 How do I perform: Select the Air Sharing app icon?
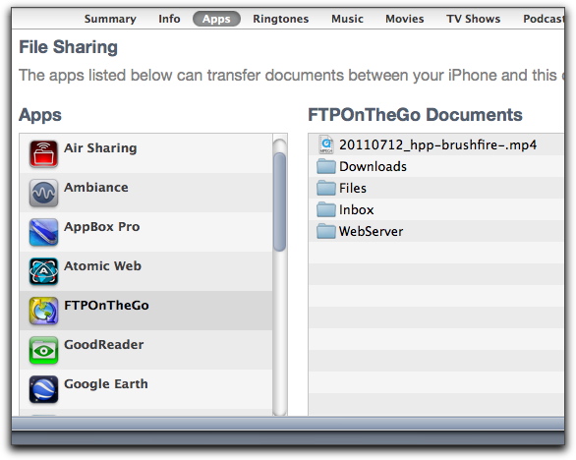(x=43, y=153)
